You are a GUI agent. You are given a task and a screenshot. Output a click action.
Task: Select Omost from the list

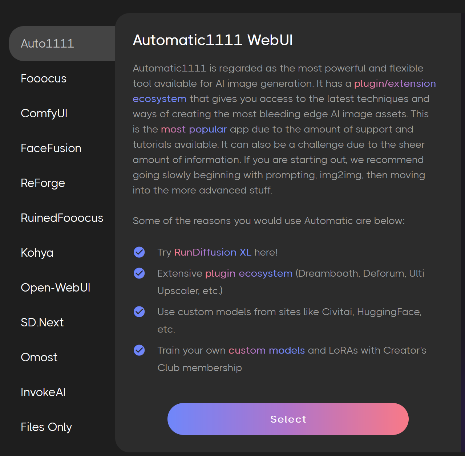point(39,357)
